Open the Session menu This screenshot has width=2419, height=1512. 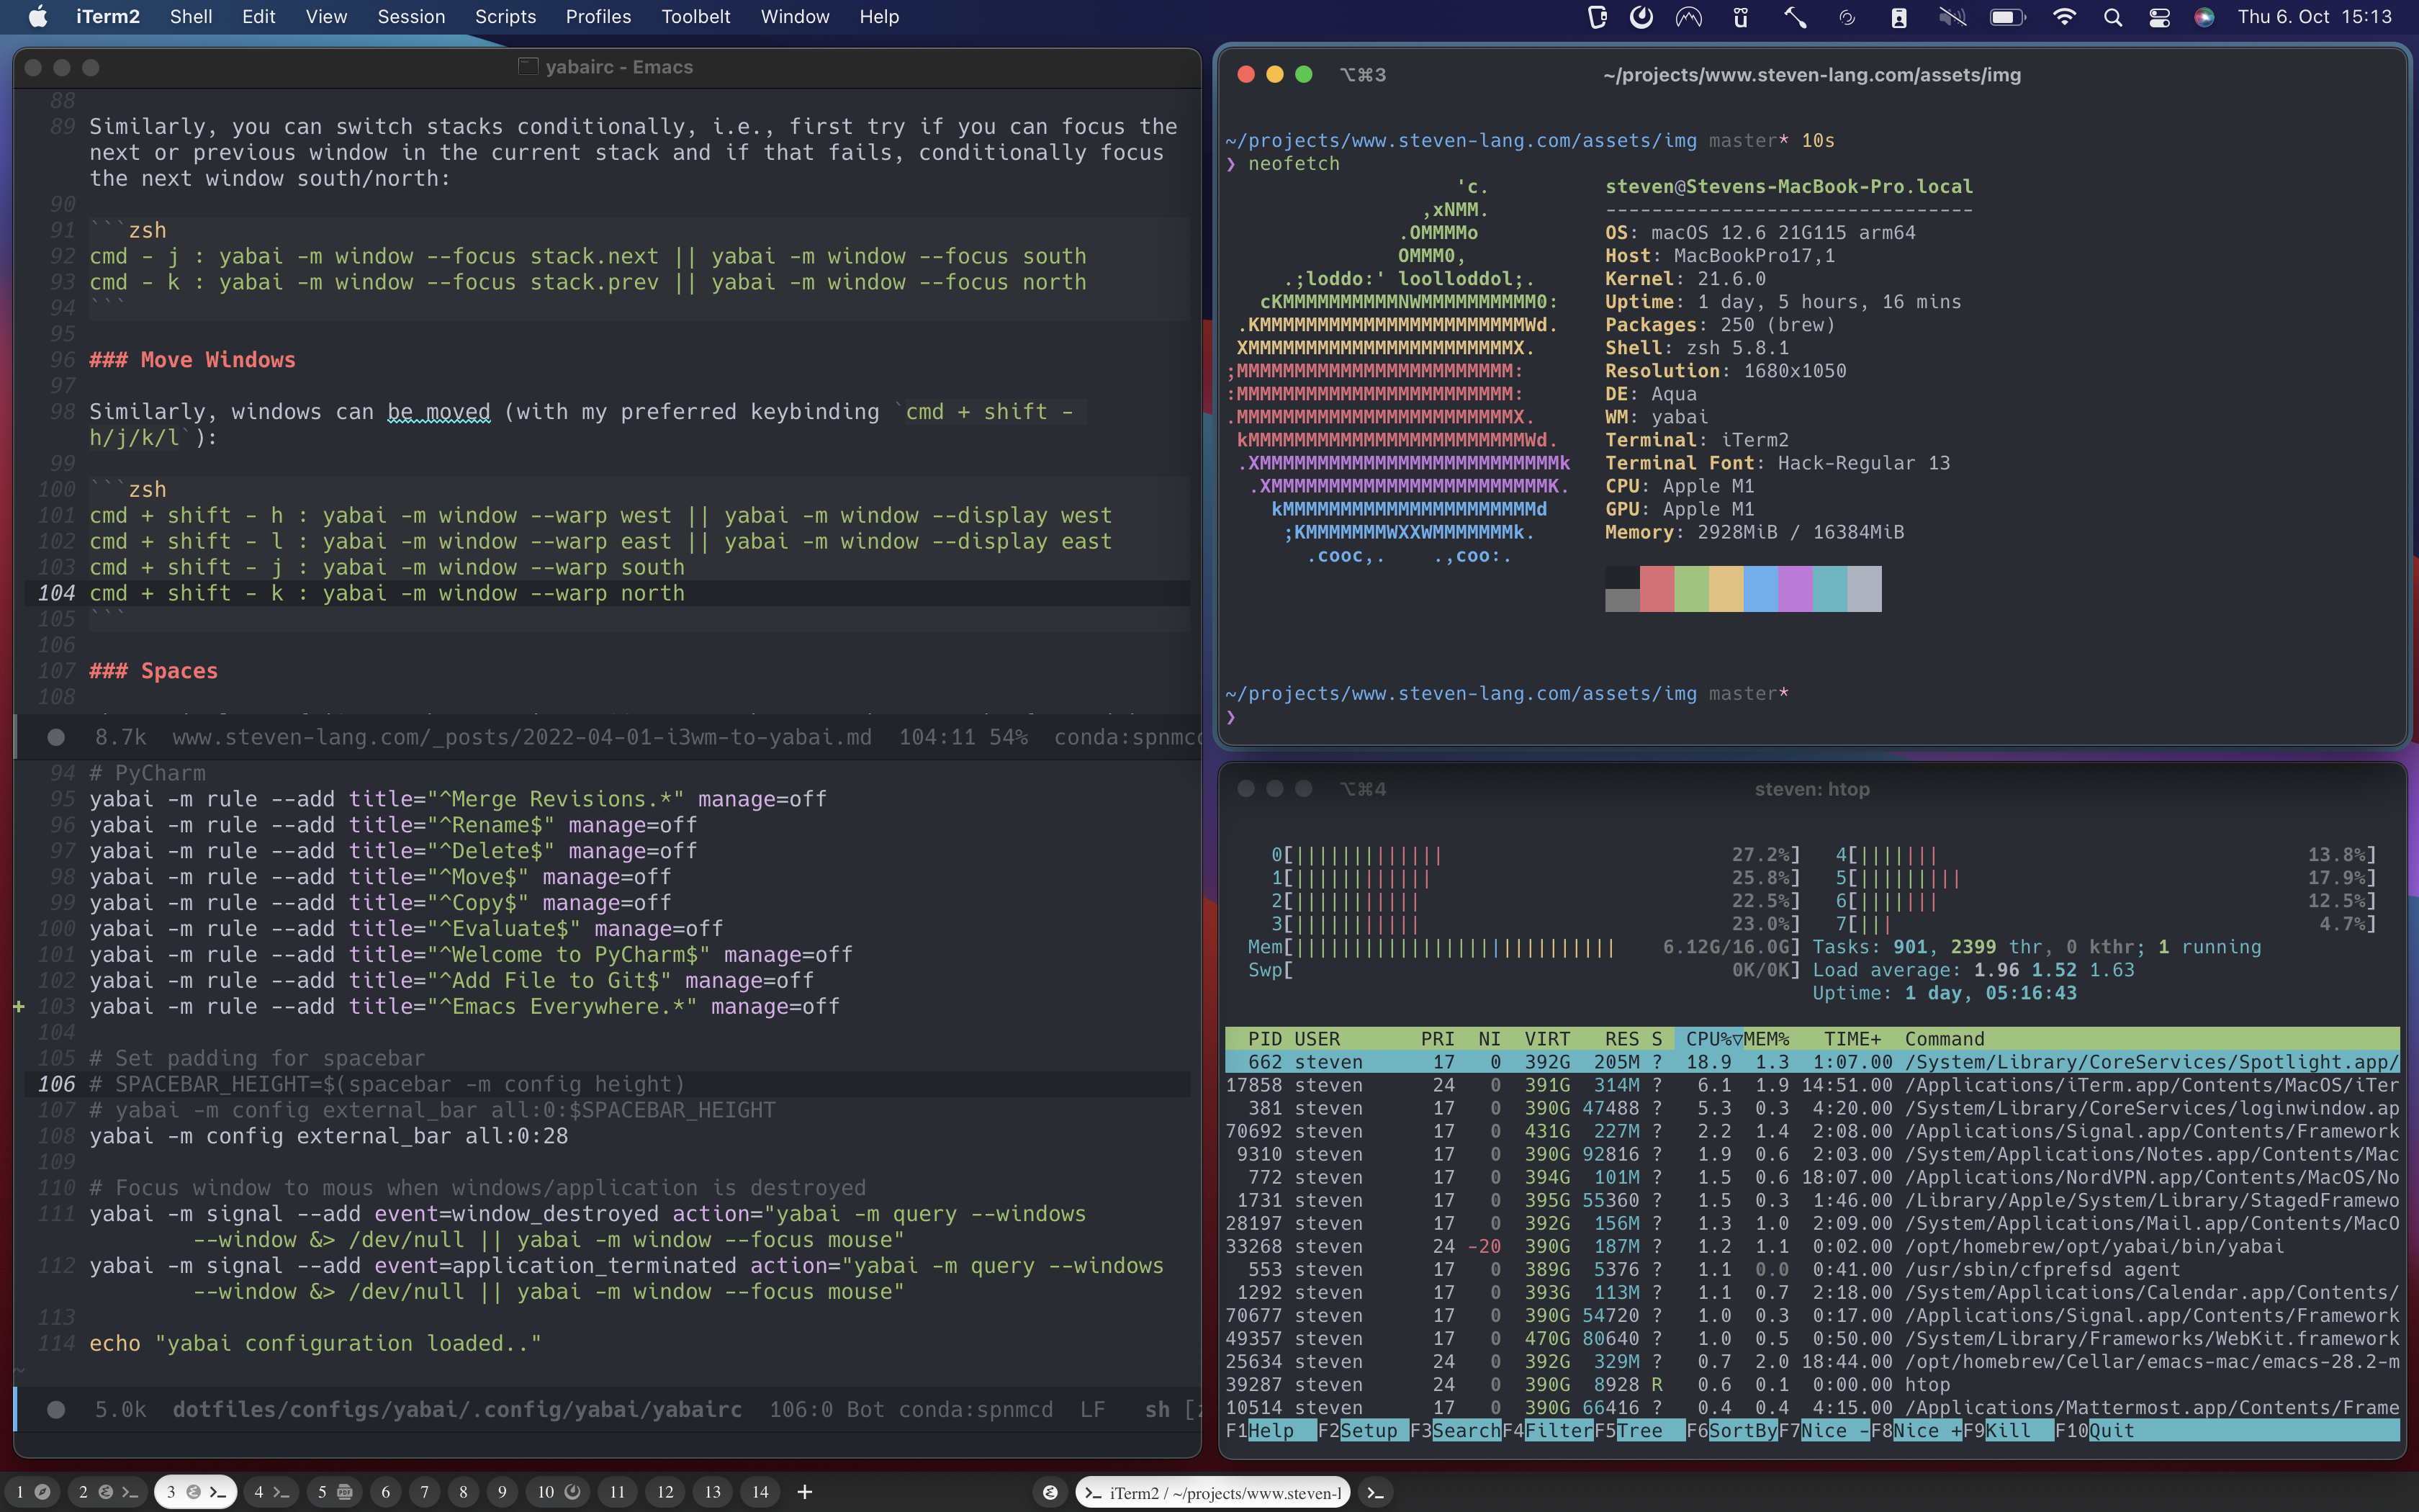coord(411,17)
